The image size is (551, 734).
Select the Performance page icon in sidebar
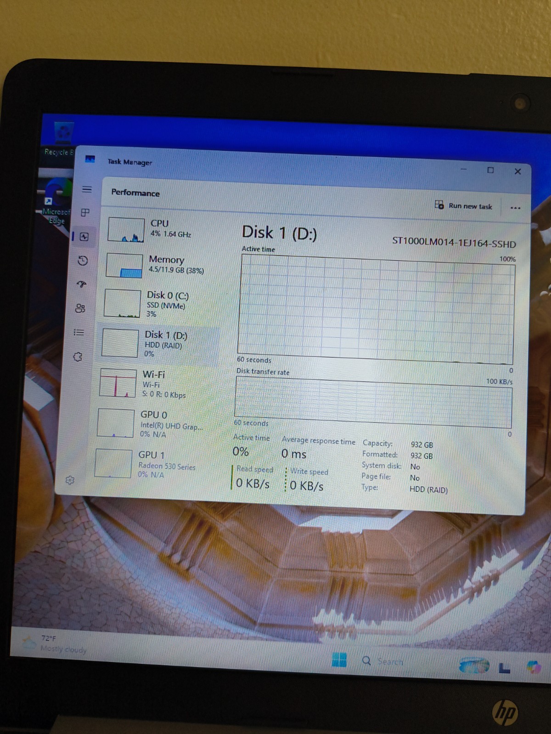(x=84, y=237)
